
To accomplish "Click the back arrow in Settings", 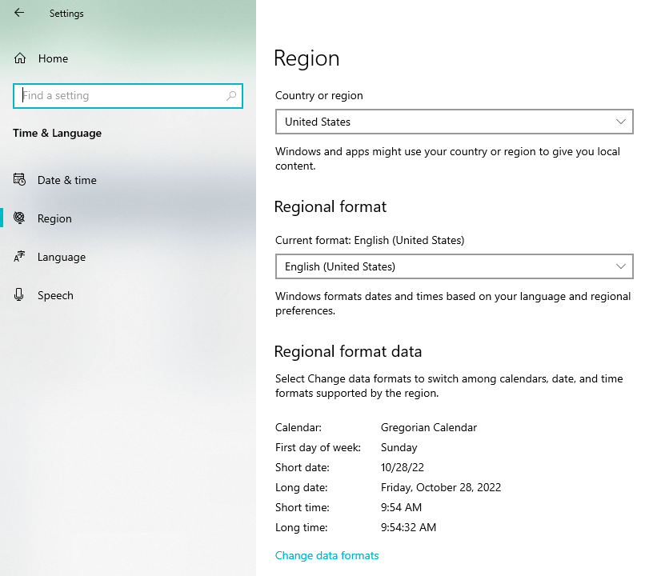I will 19,13.
